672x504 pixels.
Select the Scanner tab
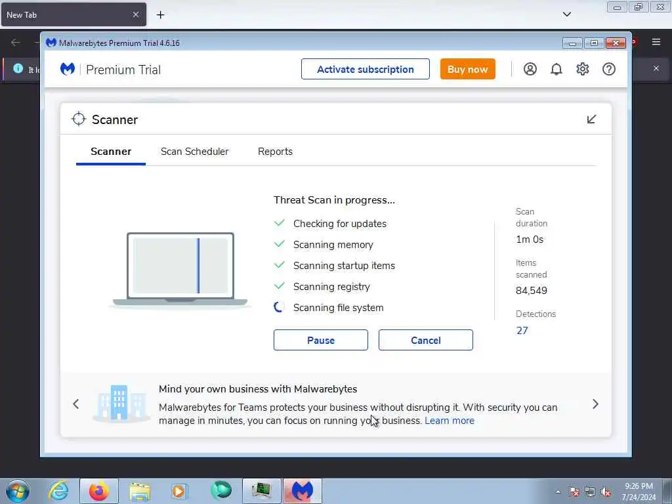(110, 152)
